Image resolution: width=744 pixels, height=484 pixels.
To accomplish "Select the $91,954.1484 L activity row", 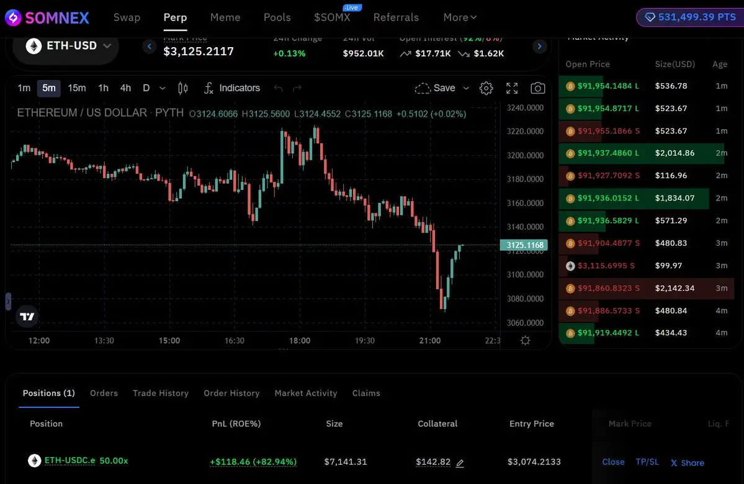I will click(x=646, y=86).
